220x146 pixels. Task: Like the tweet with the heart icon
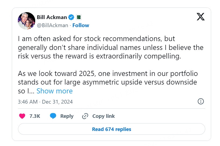pos(22,116)
